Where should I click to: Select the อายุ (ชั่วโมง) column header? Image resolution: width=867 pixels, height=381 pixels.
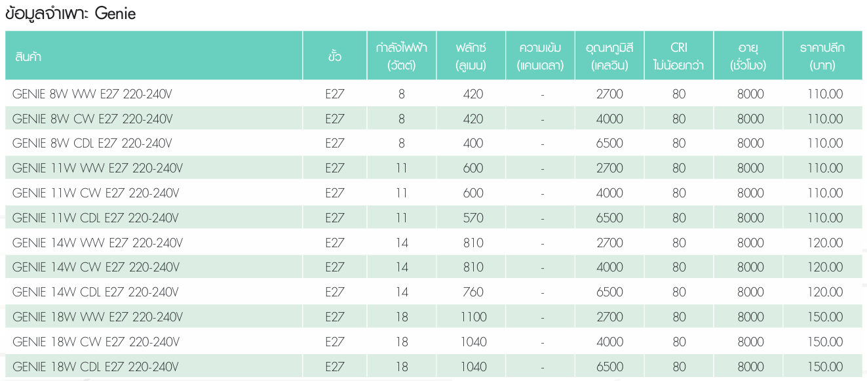point(748,56)
